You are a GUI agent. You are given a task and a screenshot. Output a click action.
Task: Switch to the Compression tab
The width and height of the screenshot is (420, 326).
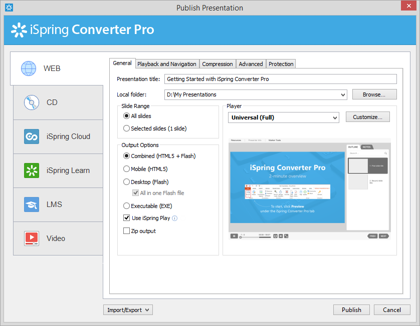click(217, 64)
